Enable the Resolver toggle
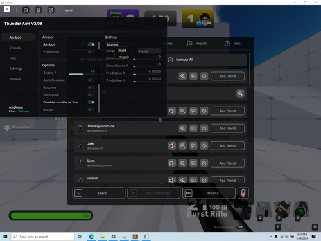Image resolution: width=321 pixels, height=241 pixels. [x=91, y=87]
